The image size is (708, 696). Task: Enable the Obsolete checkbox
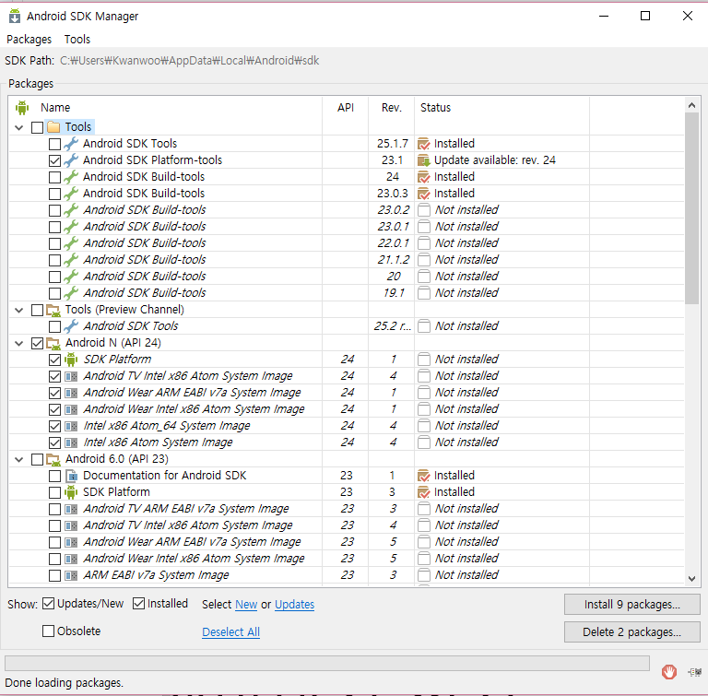coord(48,631)
